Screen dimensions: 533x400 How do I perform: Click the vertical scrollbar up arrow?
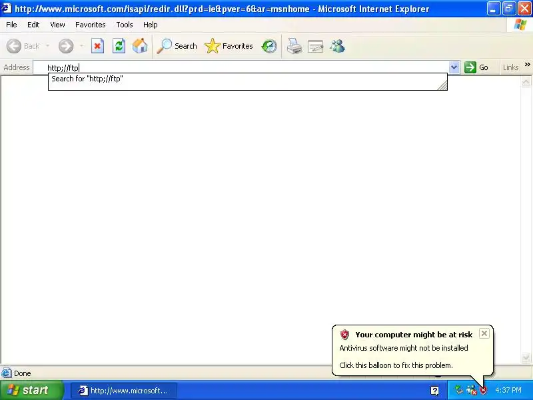pyautogui.click(x=526, y=82)
